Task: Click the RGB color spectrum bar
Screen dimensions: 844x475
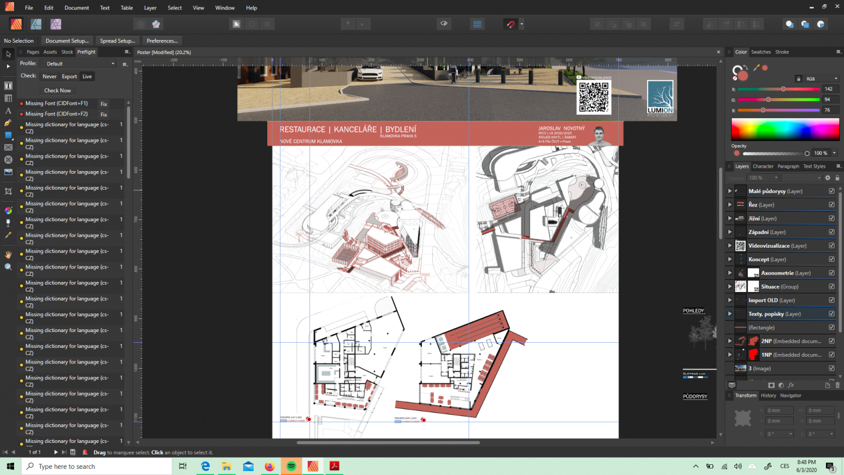Action: click(785, 130)
